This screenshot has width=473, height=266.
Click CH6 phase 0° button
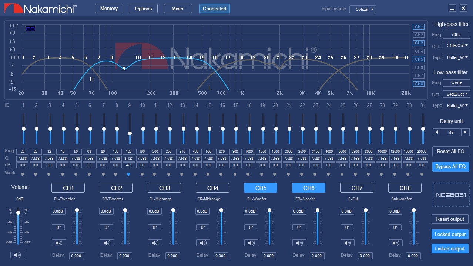(x=299, y=227)
